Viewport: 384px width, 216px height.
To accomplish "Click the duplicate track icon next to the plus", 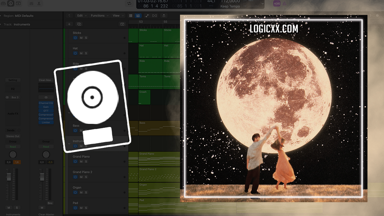I will click(79, 24).
